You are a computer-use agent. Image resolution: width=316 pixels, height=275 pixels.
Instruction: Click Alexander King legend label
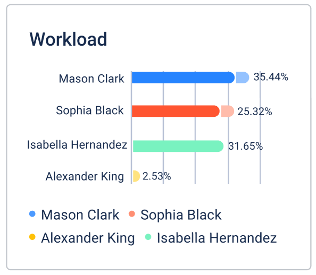pyautogui.click(x=88, y=238)
